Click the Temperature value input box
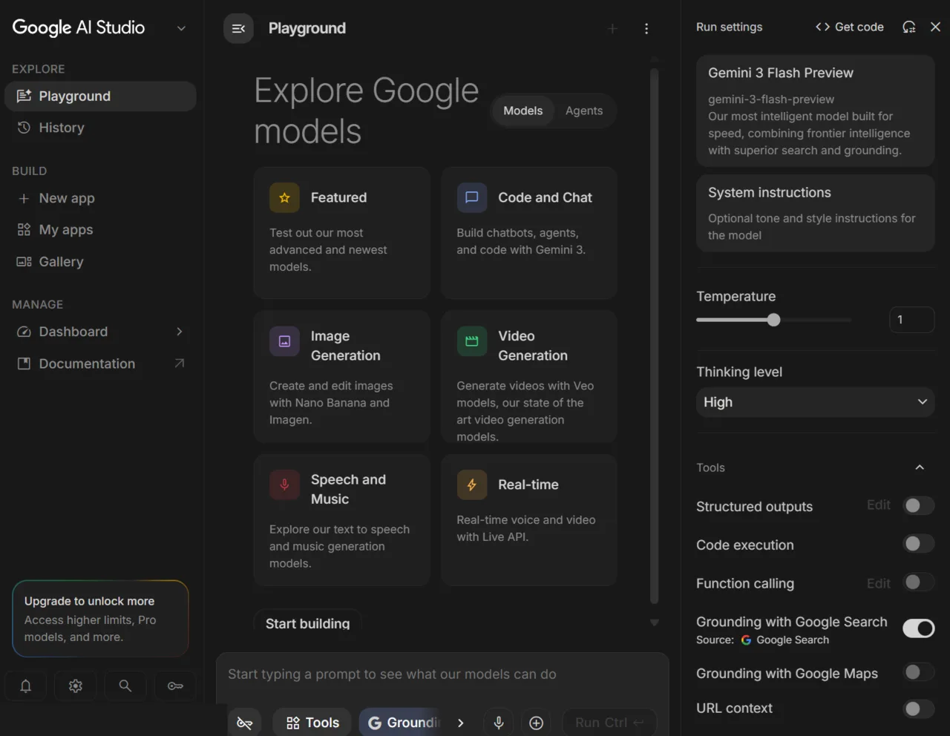 pyautogui.click(x=911, y=320)
